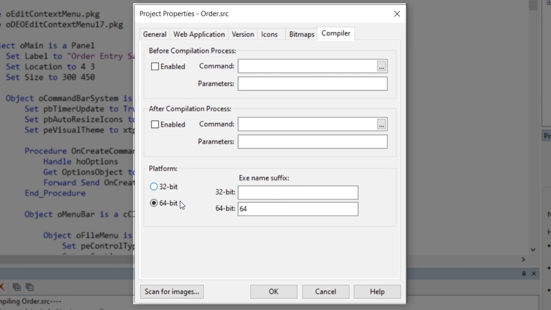Click the pin icon on the output panel
This screenshot has width=551, height=310.
pos(524,274)
